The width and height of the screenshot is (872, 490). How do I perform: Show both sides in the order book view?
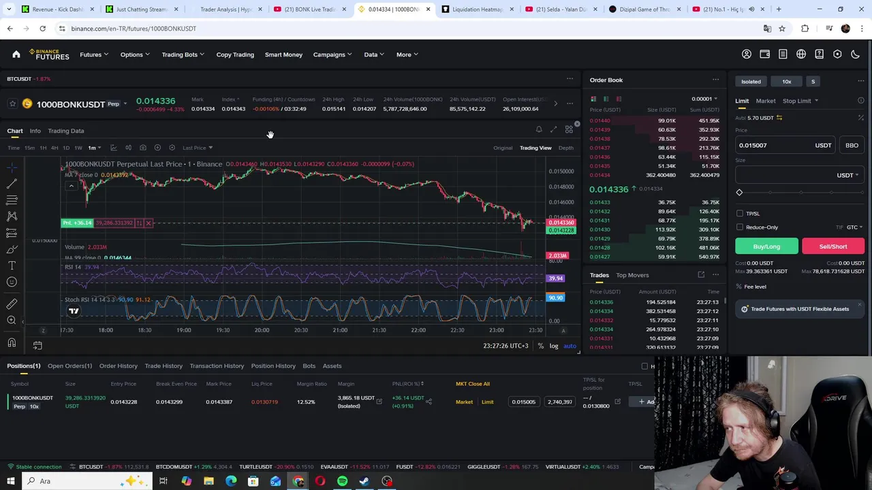(593, 99)
